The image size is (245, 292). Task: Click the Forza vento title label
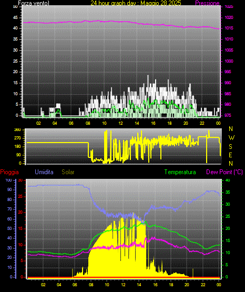point(34,3)
